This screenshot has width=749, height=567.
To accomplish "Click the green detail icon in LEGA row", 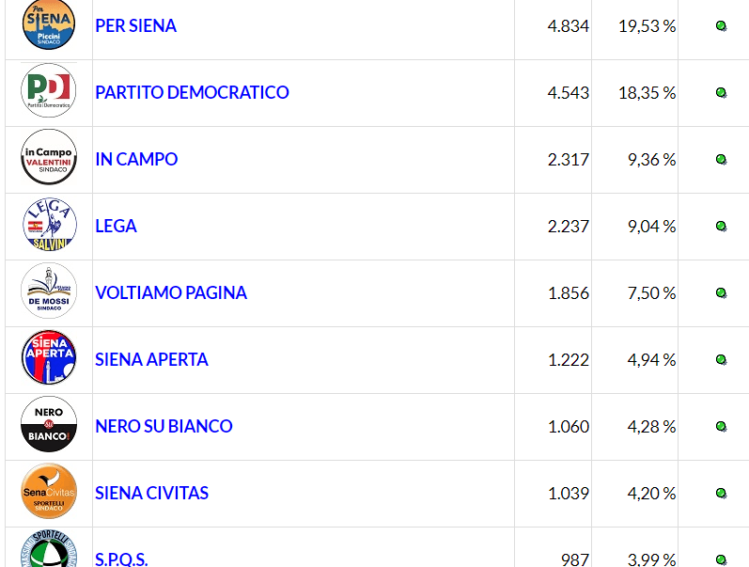I will [721, 227].
